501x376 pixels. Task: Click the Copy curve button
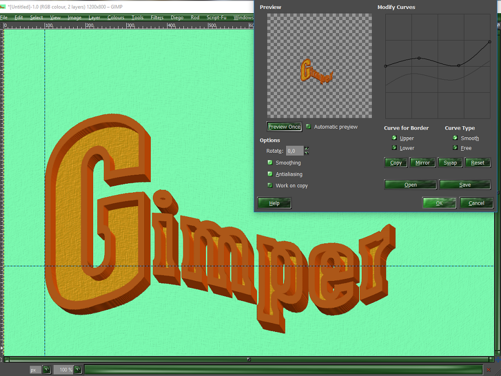(396, 163)
